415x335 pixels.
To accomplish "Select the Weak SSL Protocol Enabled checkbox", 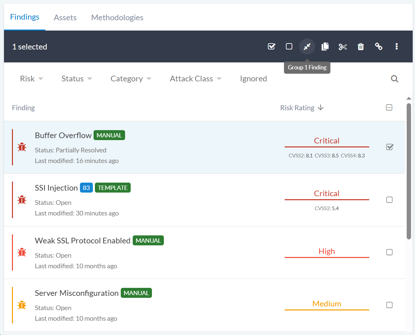I will click(389, 252).
